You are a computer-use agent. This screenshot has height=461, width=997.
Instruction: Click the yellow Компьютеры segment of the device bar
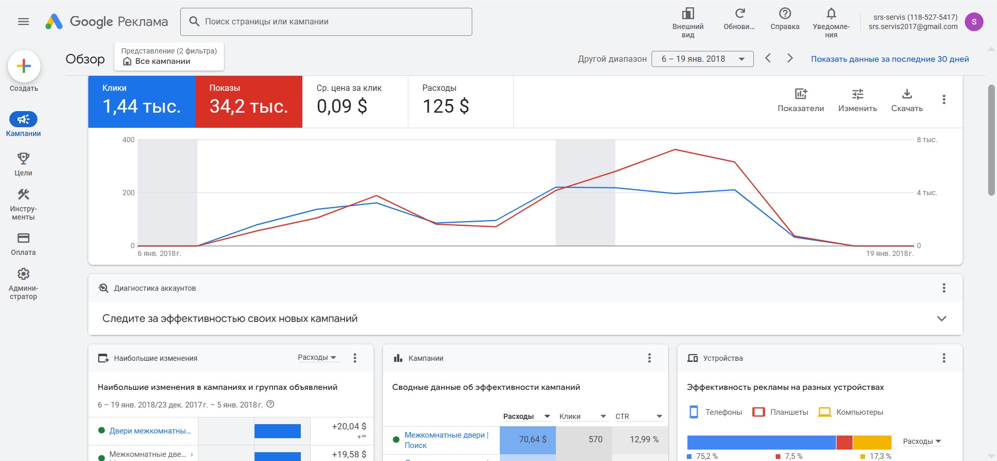tap(872, 442)
